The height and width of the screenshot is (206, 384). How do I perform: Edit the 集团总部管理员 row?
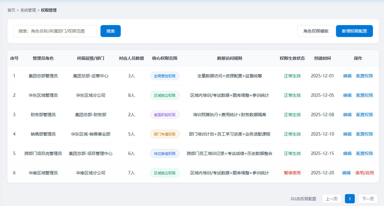coord(347,76)
